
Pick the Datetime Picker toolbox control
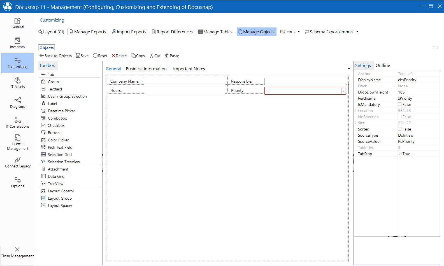61,111
